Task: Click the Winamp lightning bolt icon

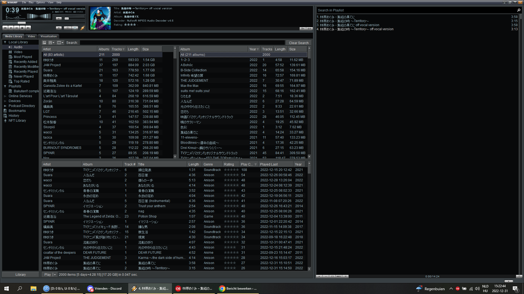Action: tap(83, 28)
